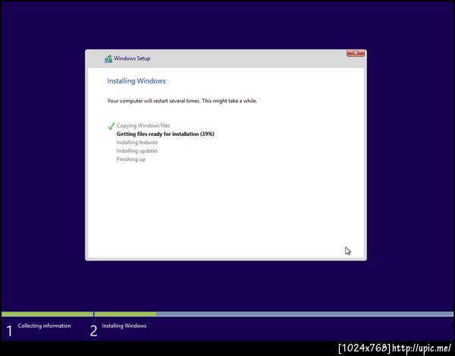Close the Windows Setup dialog

(x=356, y=53)
